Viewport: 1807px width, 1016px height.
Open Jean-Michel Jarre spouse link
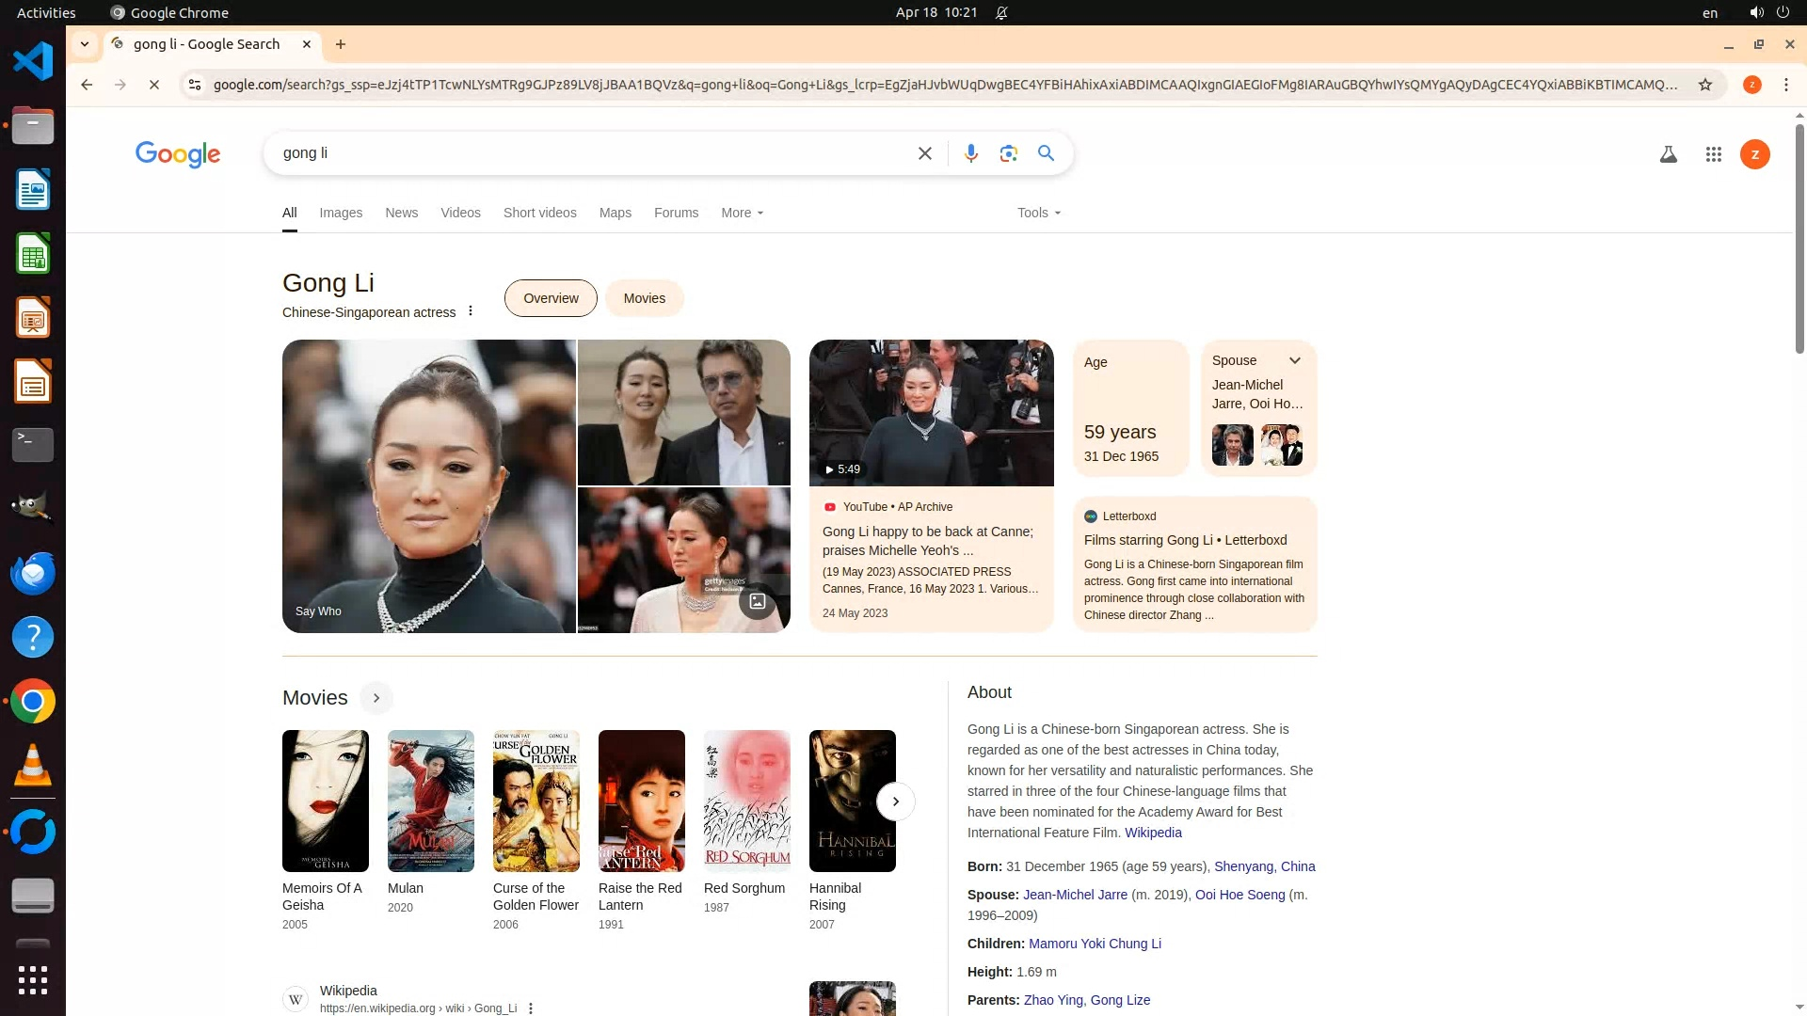tap(1075, 895)
